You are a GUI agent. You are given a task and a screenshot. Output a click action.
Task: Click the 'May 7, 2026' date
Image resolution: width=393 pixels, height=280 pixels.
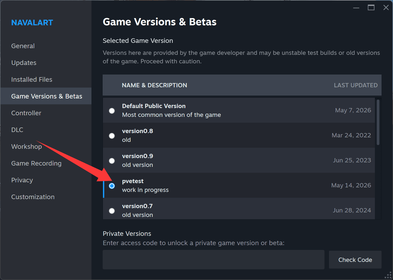click(x=353, y=110)
